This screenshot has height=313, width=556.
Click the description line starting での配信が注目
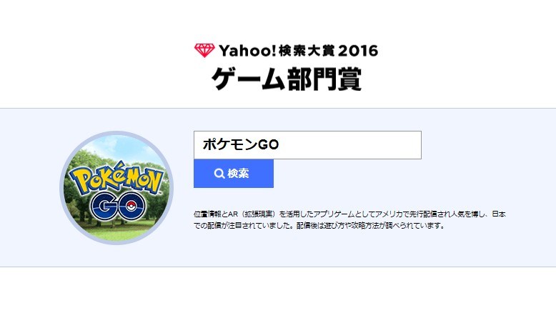(319, 225)
